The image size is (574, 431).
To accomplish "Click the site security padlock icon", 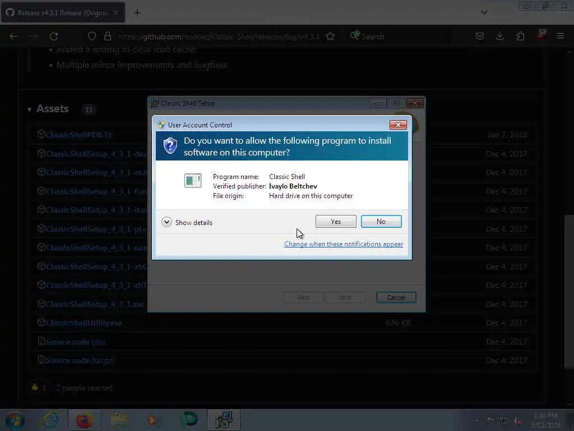I will 107,36.
